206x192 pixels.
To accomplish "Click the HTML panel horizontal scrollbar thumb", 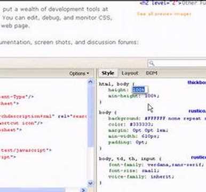I will [32, 190].
